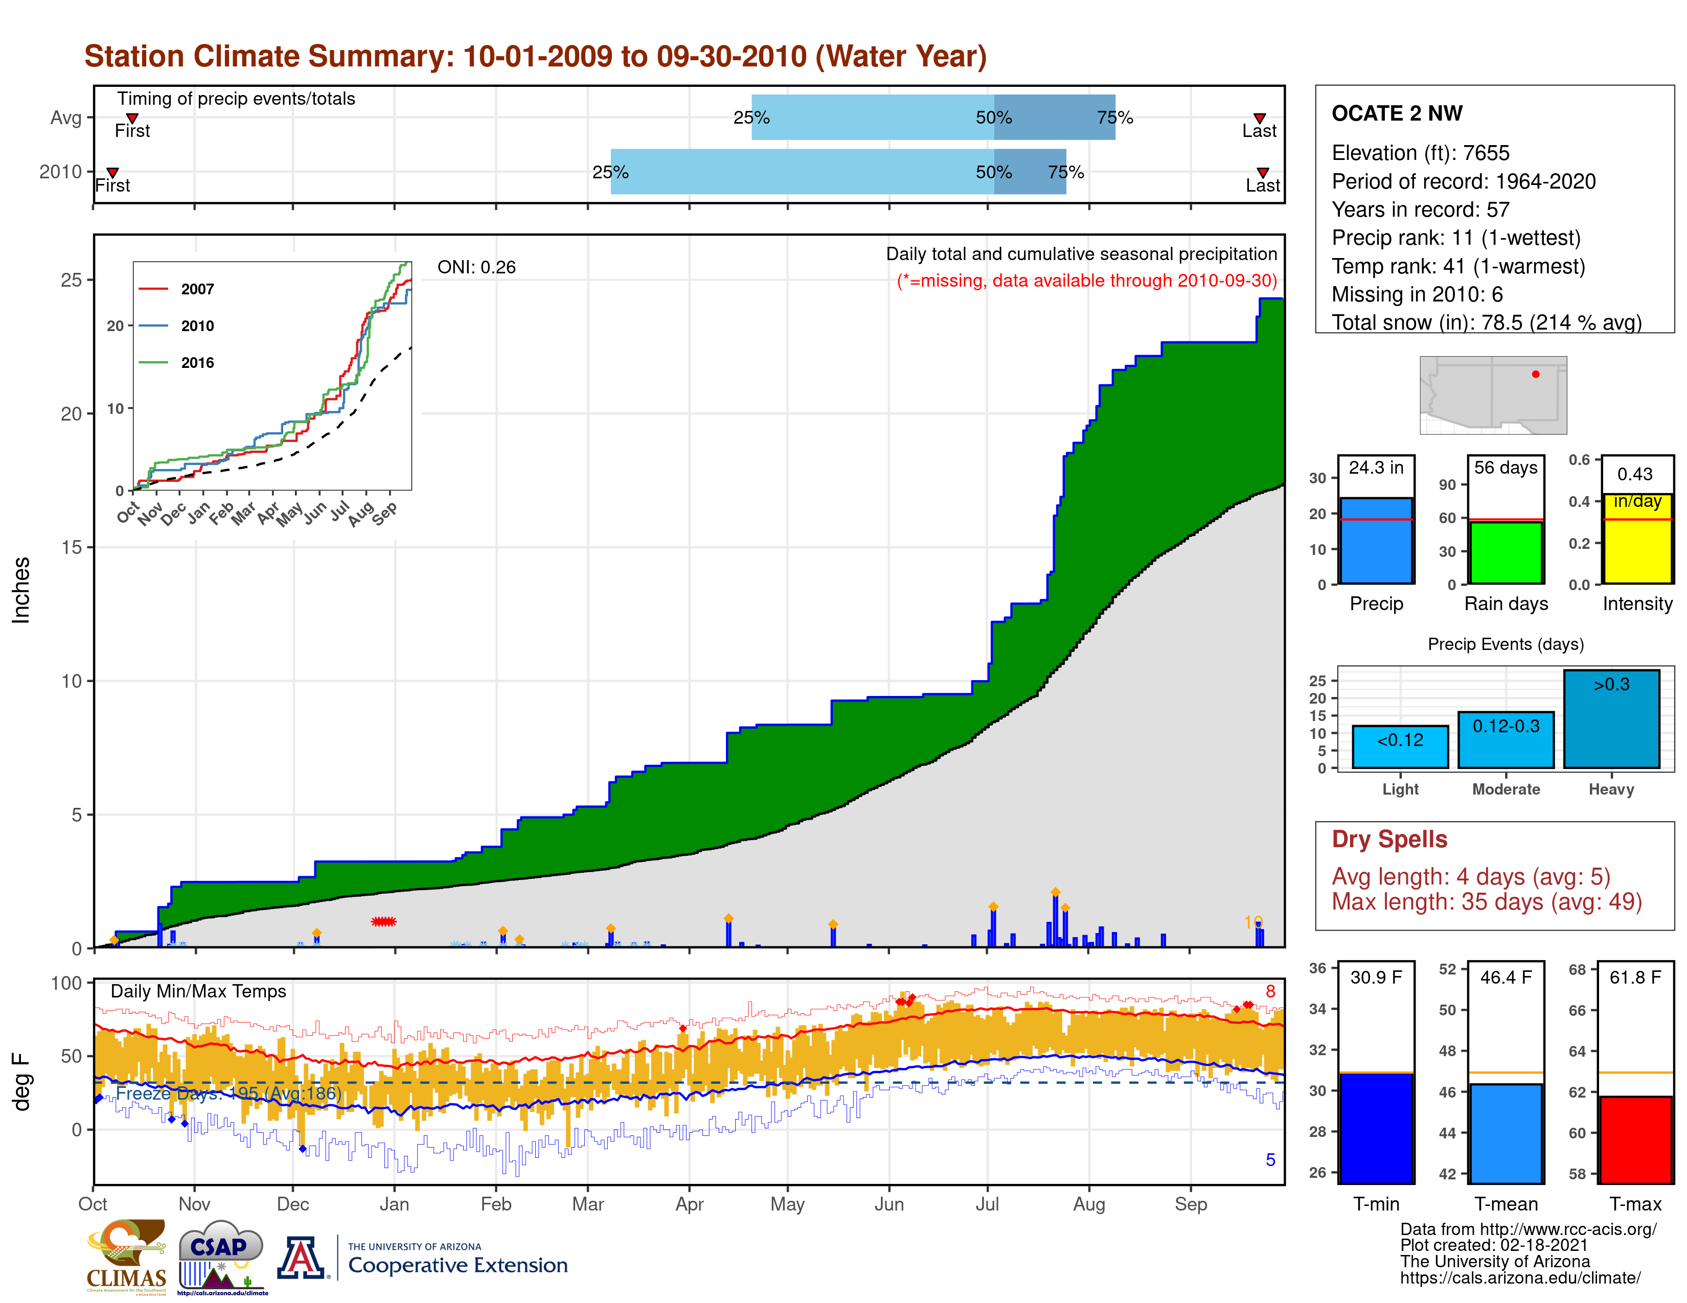Click the T-mean light blue bar
The image size is (1687, 1303).
[1506, 1133]
